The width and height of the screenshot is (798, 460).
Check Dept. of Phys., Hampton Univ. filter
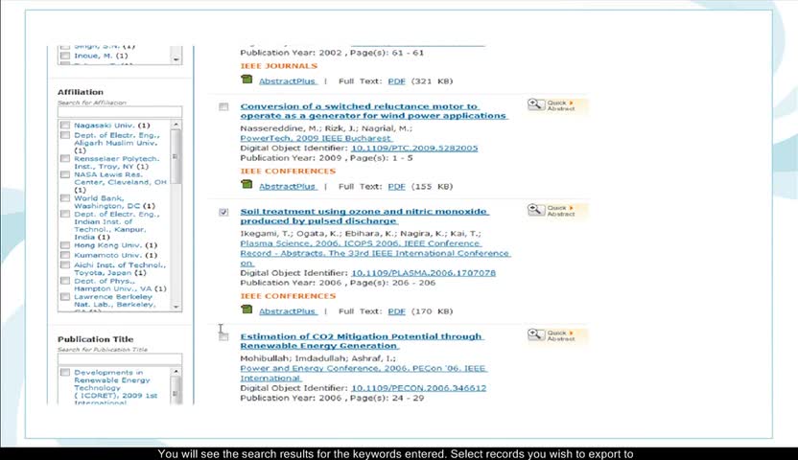(65, 281)
